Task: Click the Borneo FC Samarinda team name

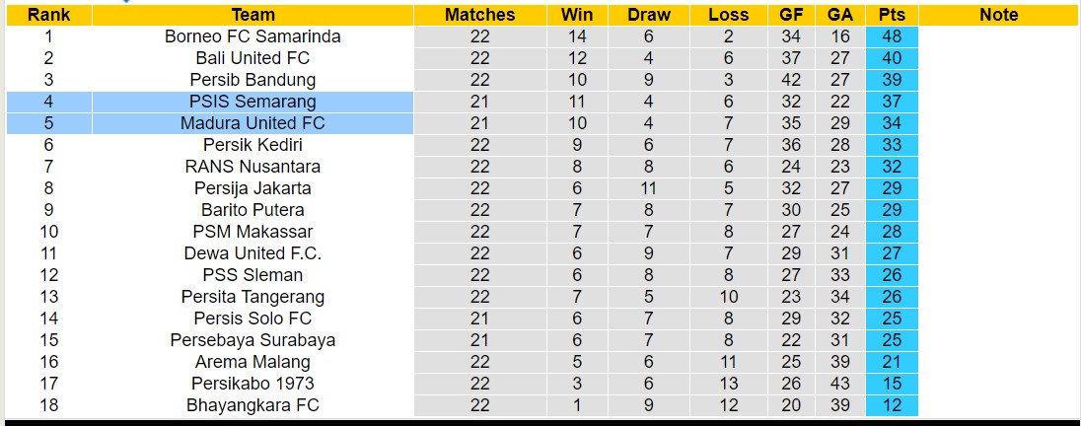Action: (x=252, y=36)
